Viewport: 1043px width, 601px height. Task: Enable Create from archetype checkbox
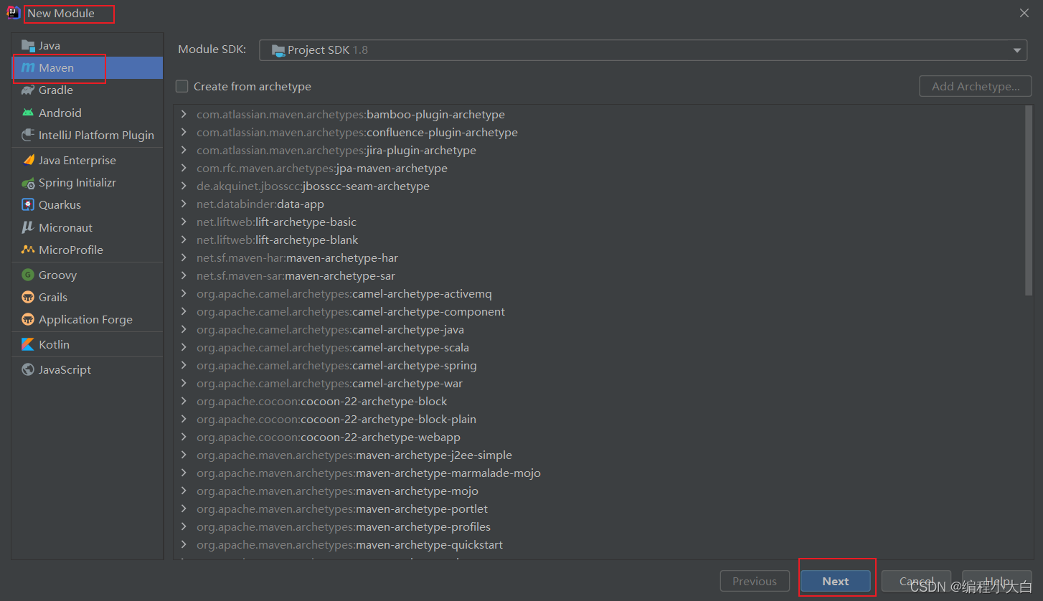[x=181, y=86]
